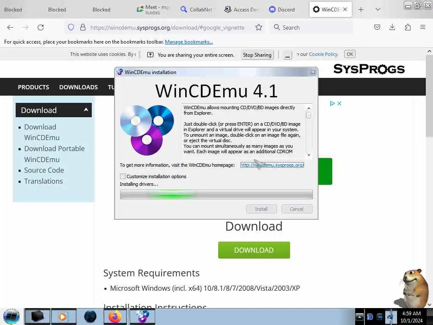433x325 pixels.
Task: Open the DOWNLOADS menu
Action: [78, 87]
